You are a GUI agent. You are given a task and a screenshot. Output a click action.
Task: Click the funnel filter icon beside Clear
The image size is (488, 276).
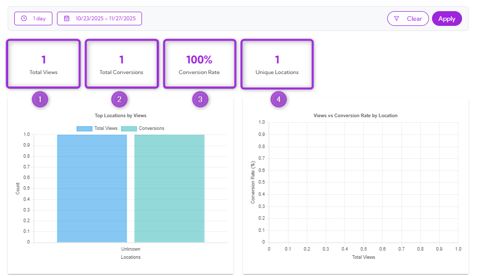(396, 19)
